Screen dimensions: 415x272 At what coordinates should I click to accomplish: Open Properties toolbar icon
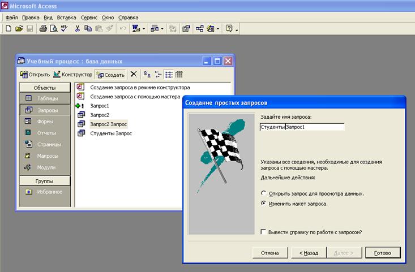(186, 28)
